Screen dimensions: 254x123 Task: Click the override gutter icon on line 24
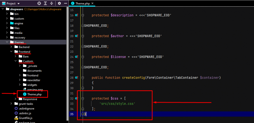(x=77, y=57)
